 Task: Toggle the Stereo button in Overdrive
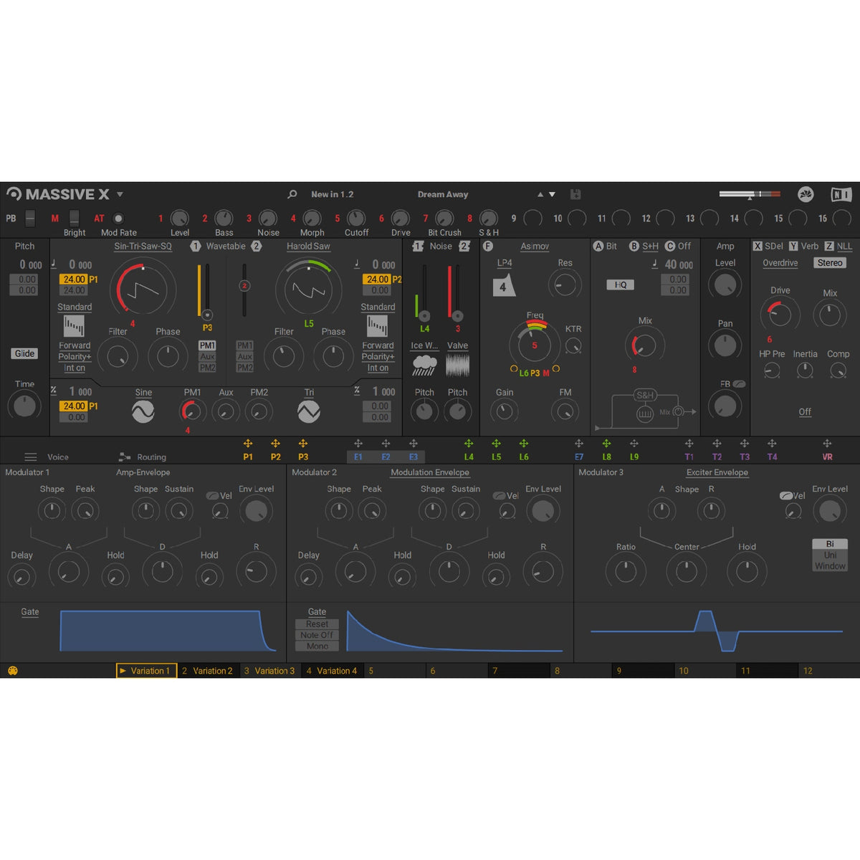pyautogui.click(x=830, y=263)
